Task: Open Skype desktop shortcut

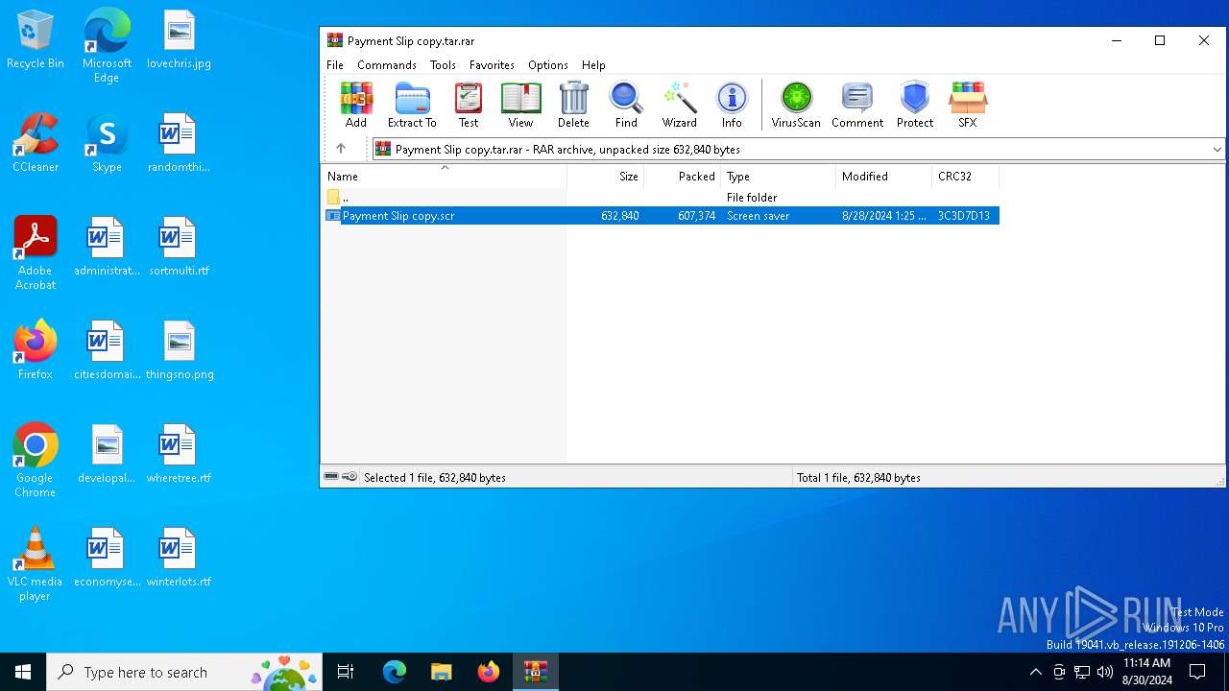Action: click(x=107, y=143)
